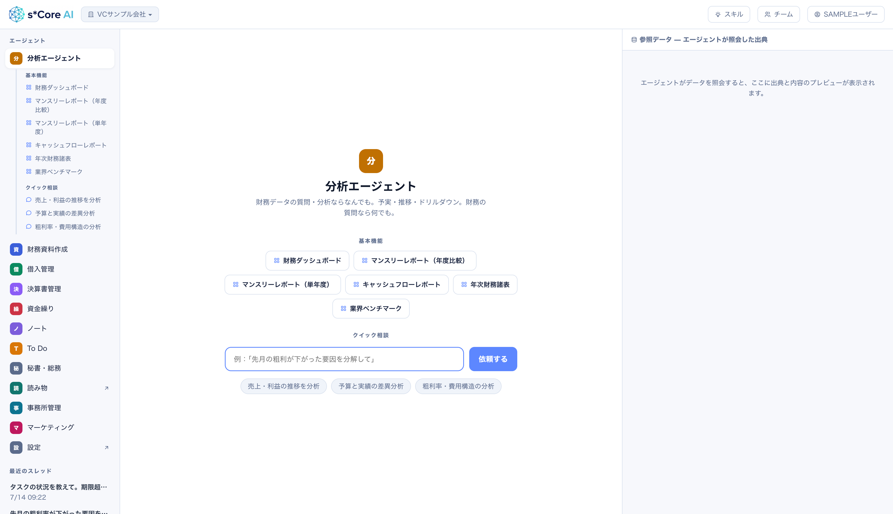This screenshot has width=893, height=514.
Task: Open マンスリーレポート(年度比較) button in main panel
Action: coord(414,261)
